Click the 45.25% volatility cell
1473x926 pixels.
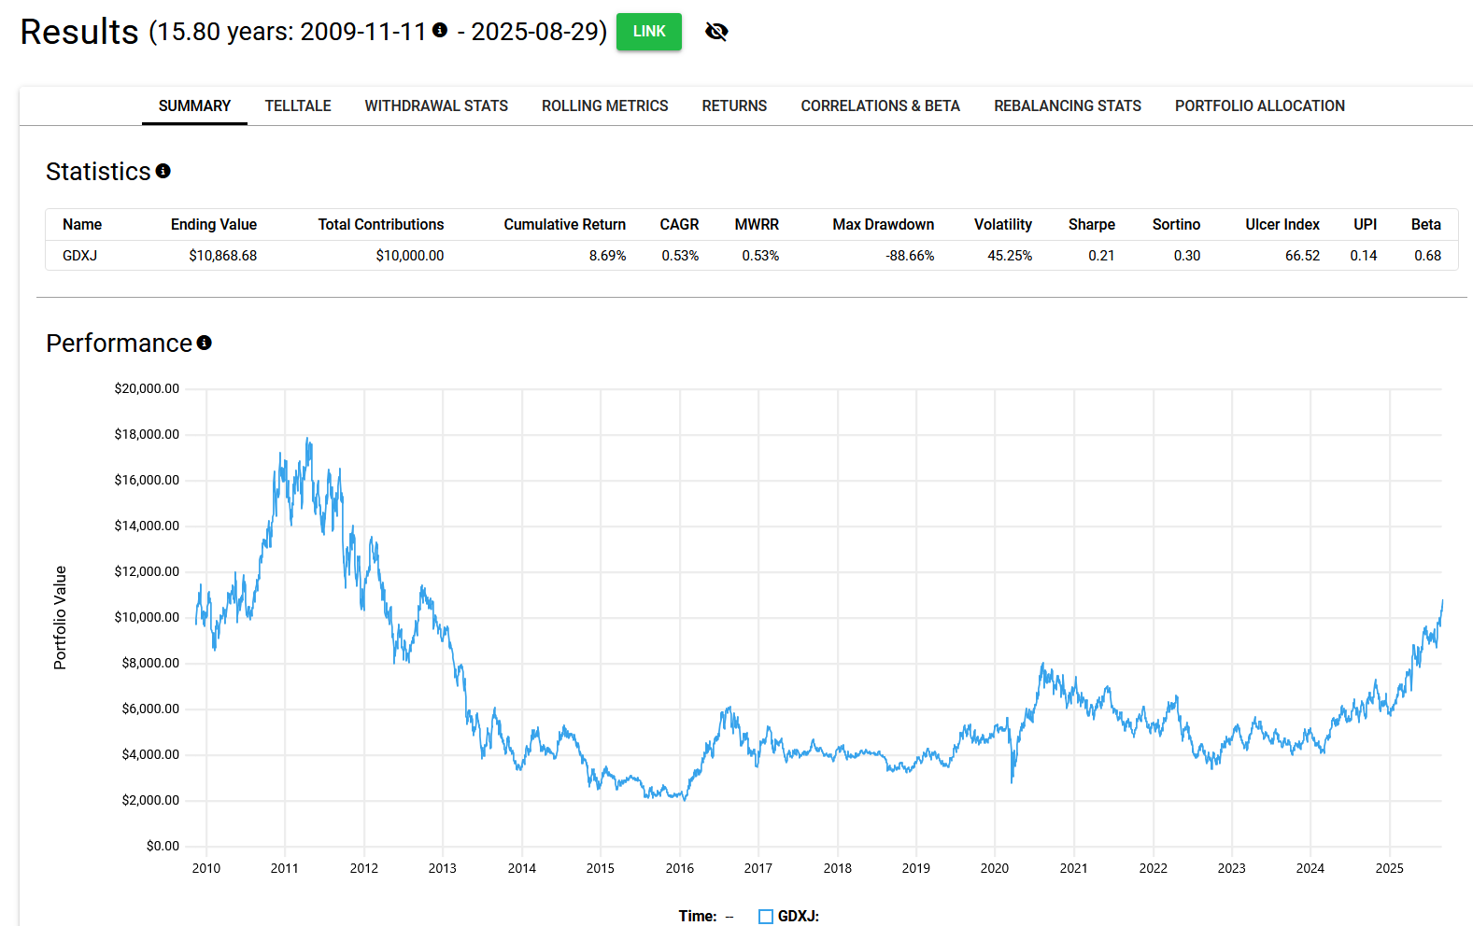pyautogui.click(x=1010, y=255)
